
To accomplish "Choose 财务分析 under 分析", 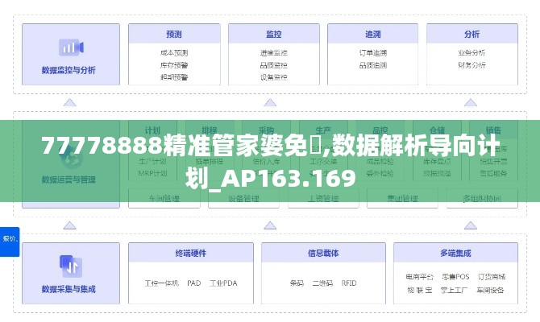I will point(471,65).
